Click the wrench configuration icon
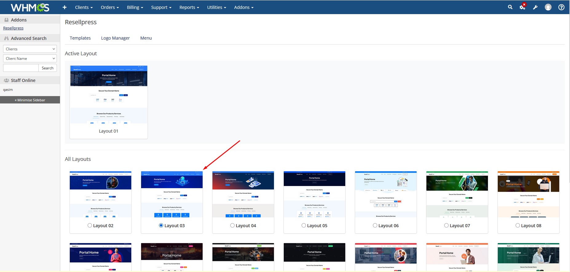 coord(535,7)
